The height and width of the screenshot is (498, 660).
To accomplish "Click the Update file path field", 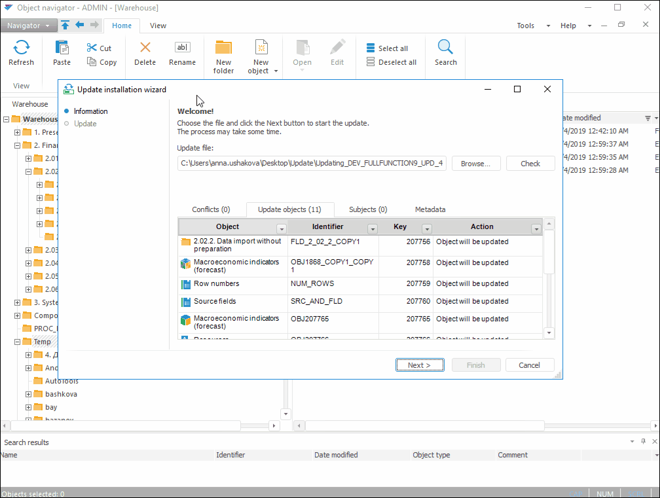I will click(x=312, y=164).
